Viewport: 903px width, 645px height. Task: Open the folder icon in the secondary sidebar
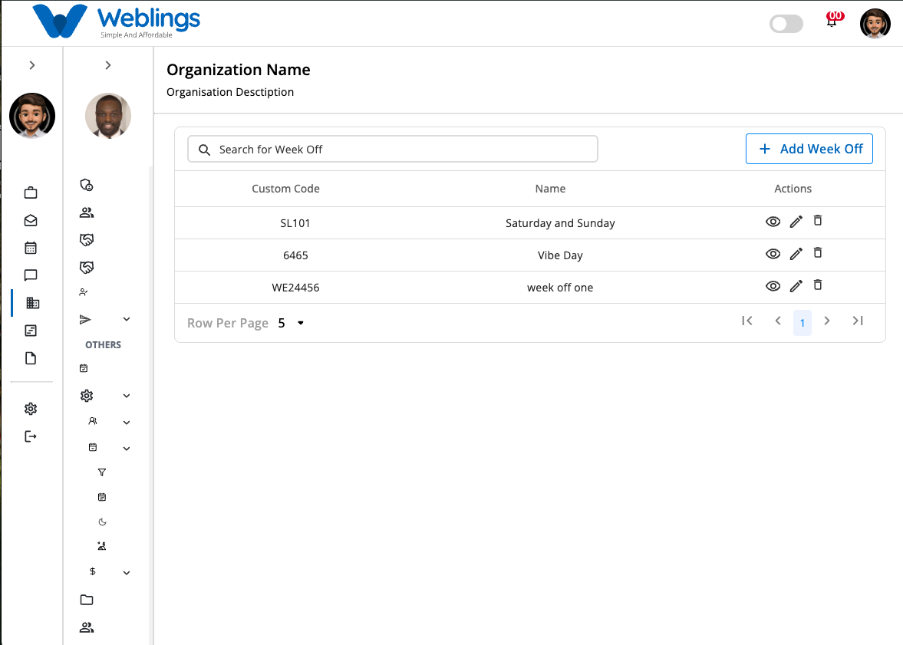[x=87, y=600]
